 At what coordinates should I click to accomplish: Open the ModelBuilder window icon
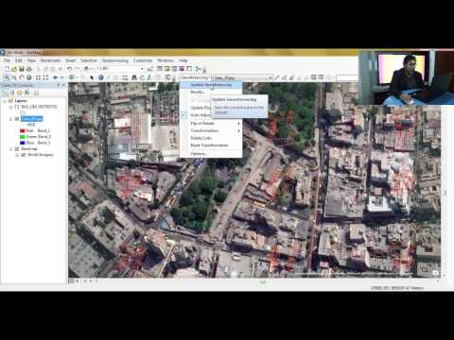tap(199, 69)
